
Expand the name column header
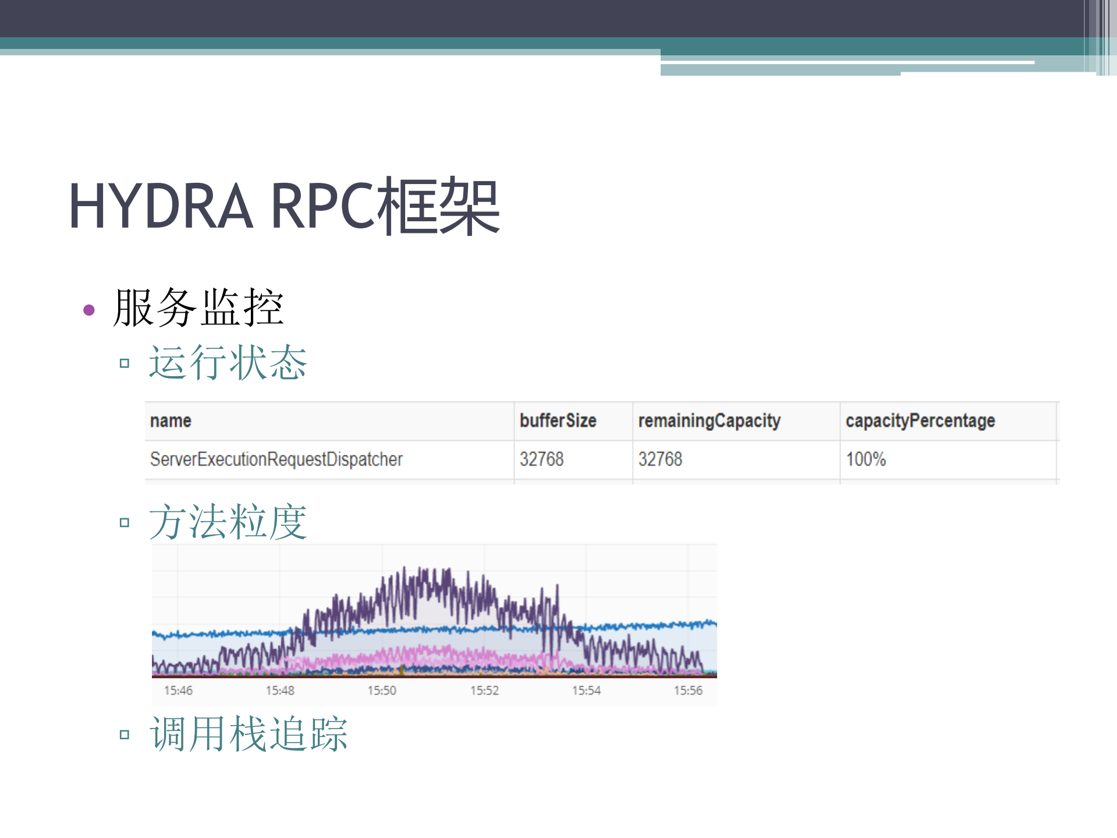click(169, 420)
